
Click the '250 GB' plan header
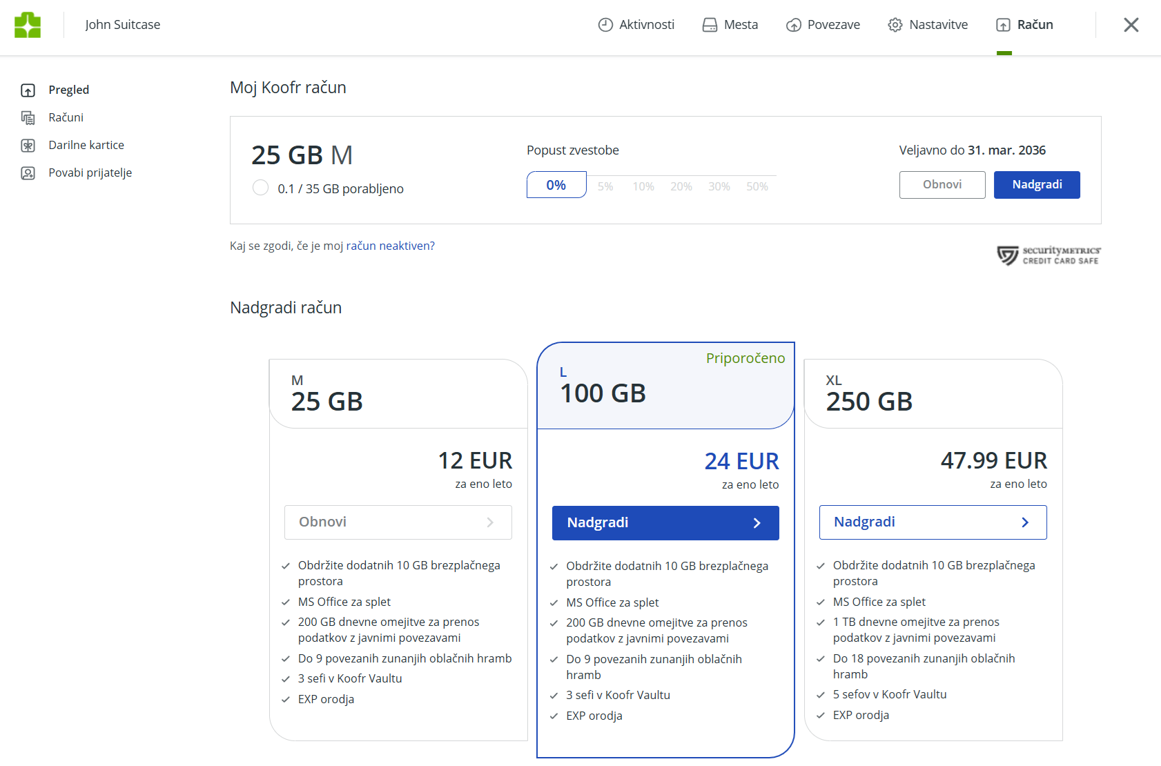869,402
